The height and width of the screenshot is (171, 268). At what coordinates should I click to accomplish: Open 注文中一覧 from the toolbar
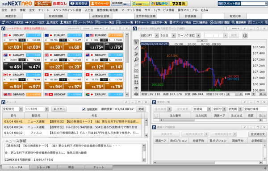[x=159, y=22]
